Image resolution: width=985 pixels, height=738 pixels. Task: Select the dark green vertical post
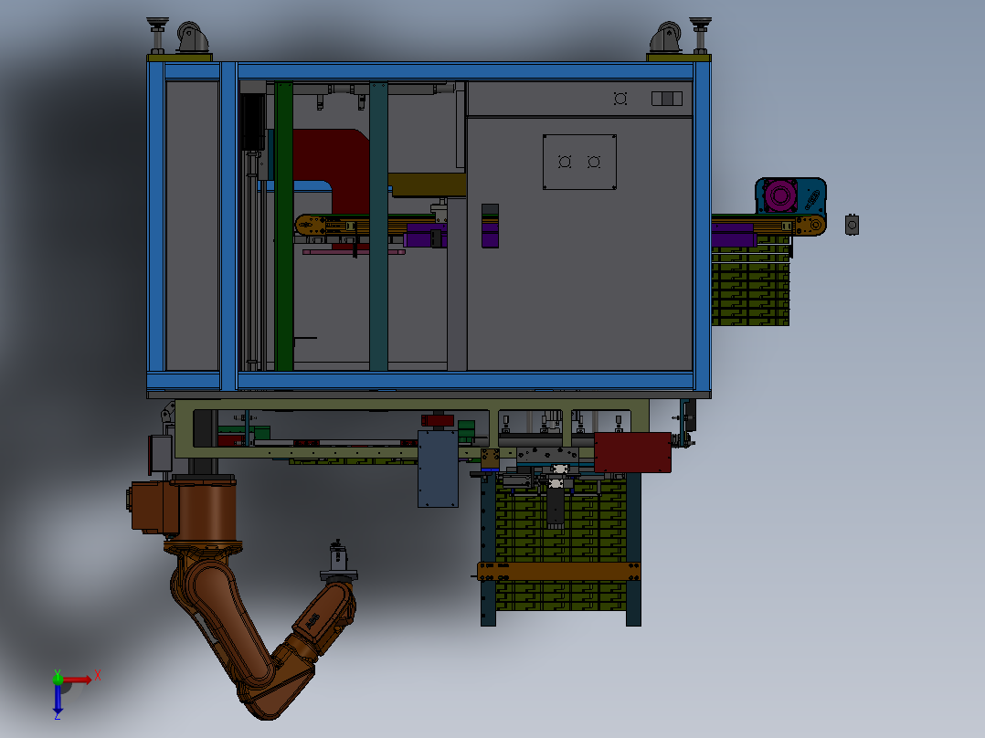pyautogui.click(x=284, y=227)
